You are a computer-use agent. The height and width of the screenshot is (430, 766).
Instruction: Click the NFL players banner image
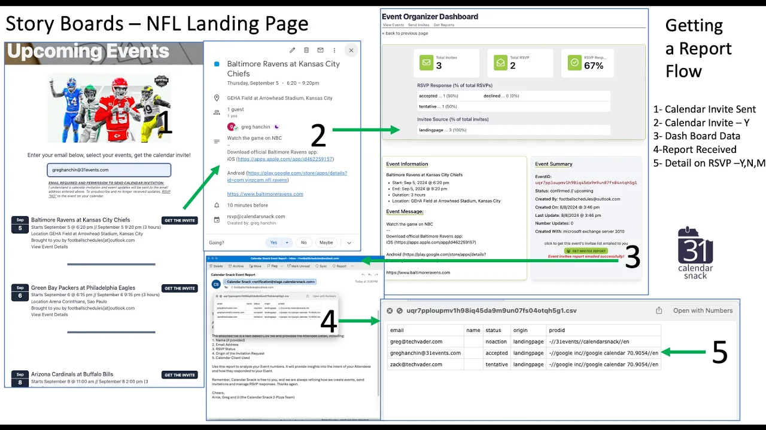tap(109, 109)
